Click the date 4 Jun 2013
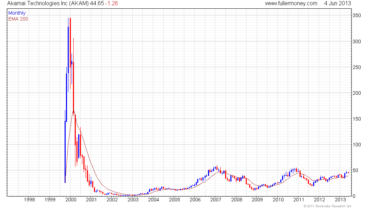 pyautogui.click(x=338, y=3)
